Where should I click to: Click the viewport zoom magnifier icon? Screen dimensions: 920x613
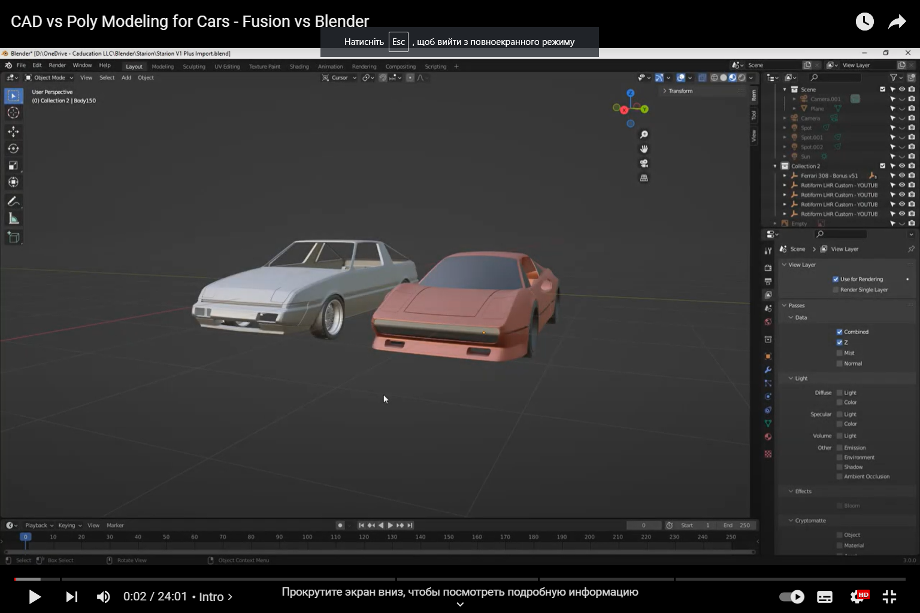(x=644, y=135)
